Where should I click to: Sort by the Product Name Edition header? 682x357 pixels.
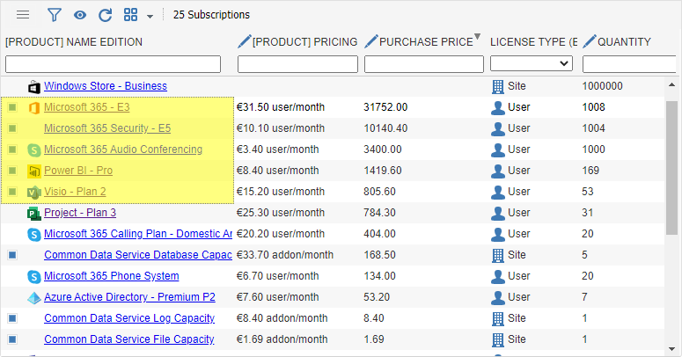tap(74, 41)
